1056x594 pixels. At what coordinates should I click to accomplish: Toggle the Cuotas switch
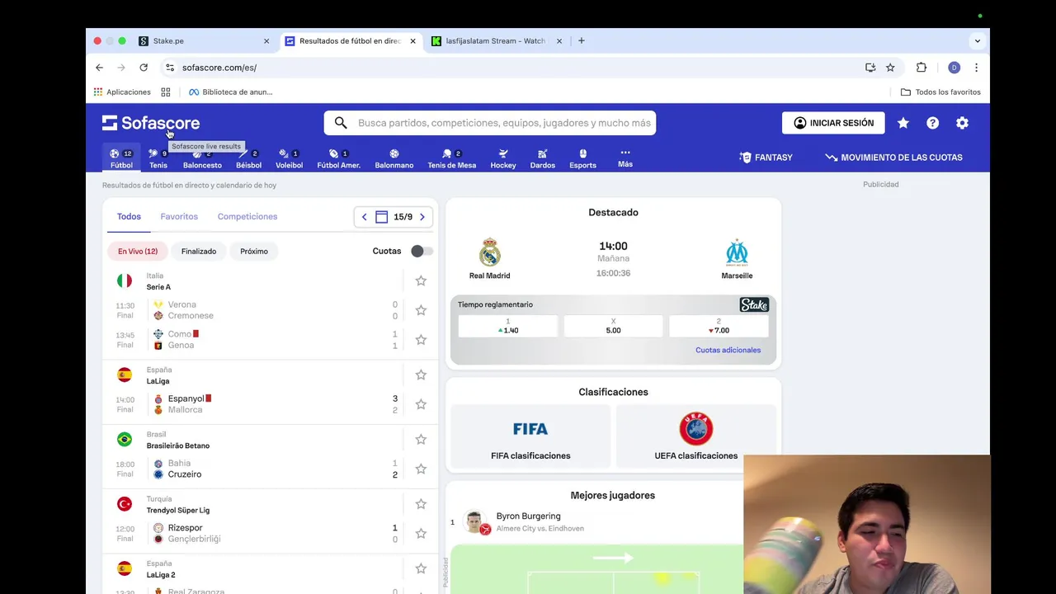pos(422,251)
